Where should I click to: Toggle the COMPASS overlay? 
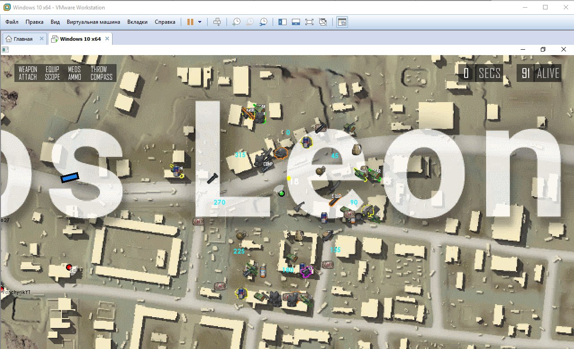[x=101, y=77]
